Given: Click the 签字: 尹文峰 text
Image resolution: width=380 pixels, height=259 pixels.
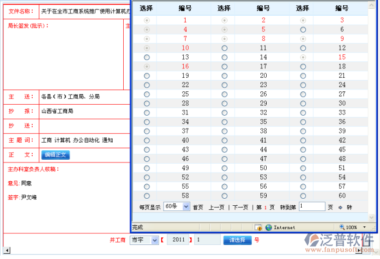Looking at the screenshot, I should [22, 198].
